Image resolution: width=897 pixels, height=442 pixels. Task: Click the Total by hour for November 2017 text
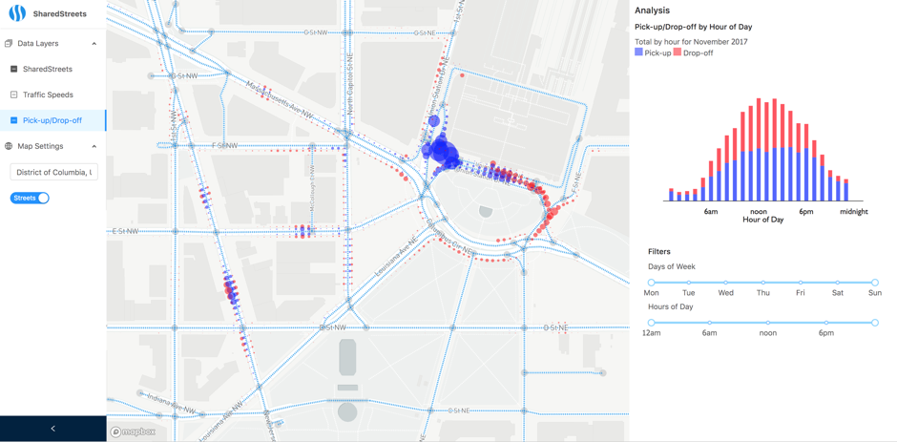tap(691, 42)
